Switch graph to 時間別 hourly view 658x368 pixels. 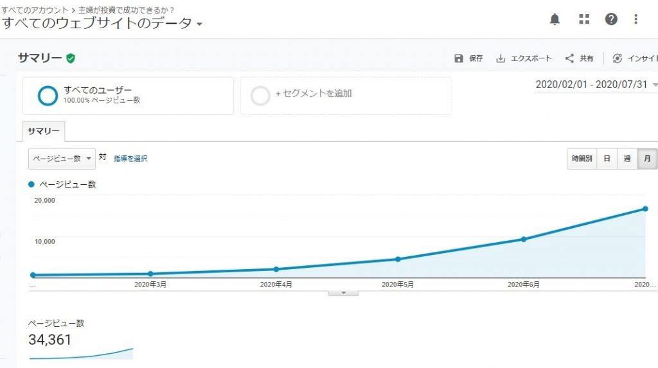click(582, 159)
